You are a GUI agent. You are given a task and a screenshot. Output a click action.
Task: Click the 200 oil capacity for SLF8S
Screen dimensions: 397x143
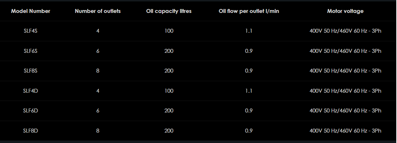[169, 71]
